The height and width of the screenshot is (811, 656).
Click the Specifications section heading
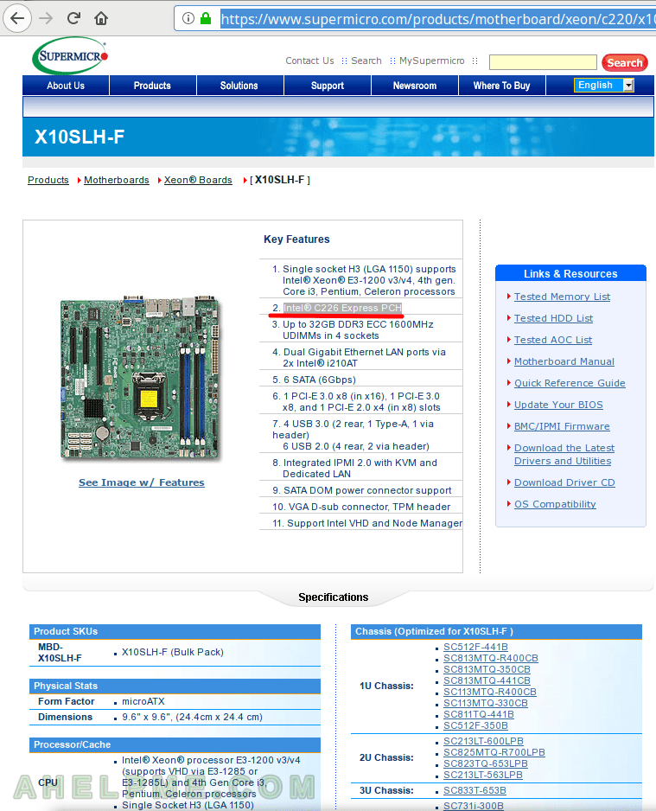pyautogui.click(x=334, y=597)
